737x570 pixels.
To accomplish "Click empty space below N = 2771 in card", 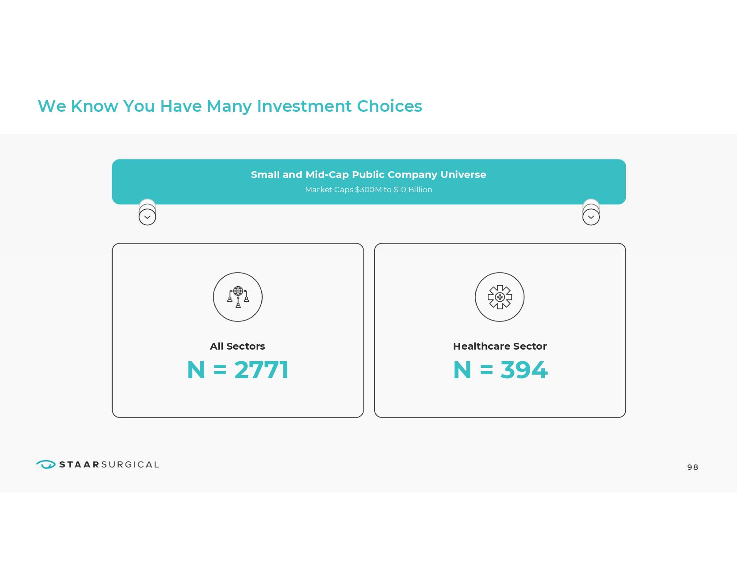I will pos(238,400).
